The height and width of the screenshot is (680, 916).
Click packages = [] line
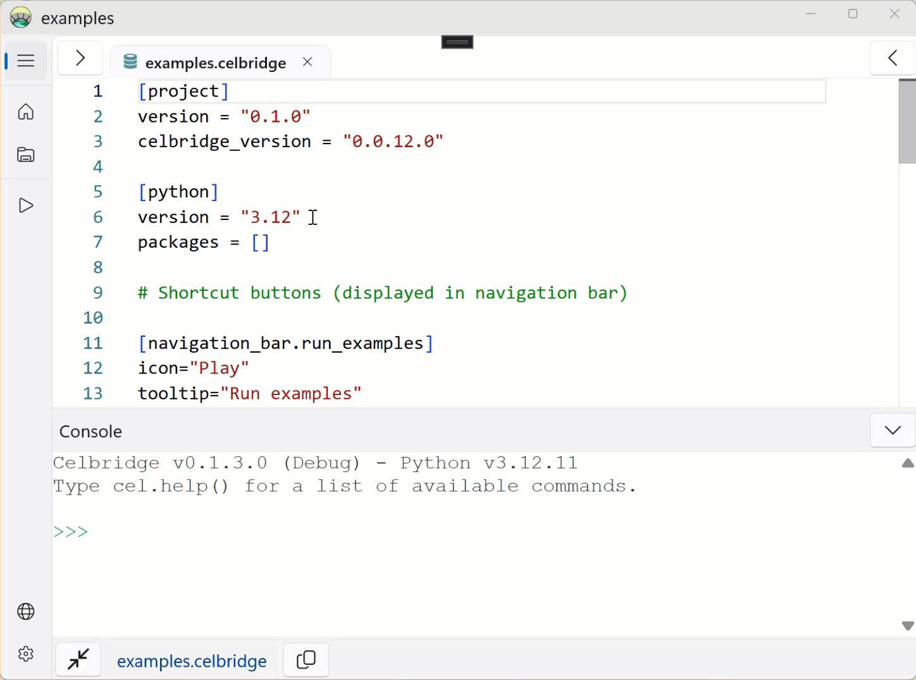tap(204, 242)
